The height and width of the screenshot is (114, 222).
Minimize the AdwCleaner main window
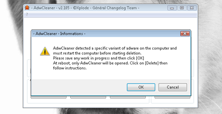pos(174,8)
